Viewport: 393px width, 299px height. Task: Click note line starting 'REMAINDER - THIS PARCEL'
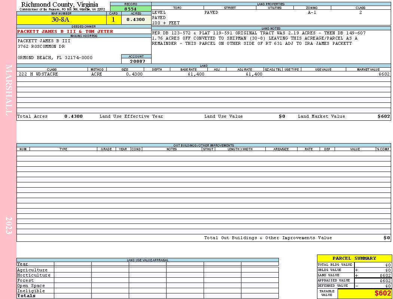(252, 43)
